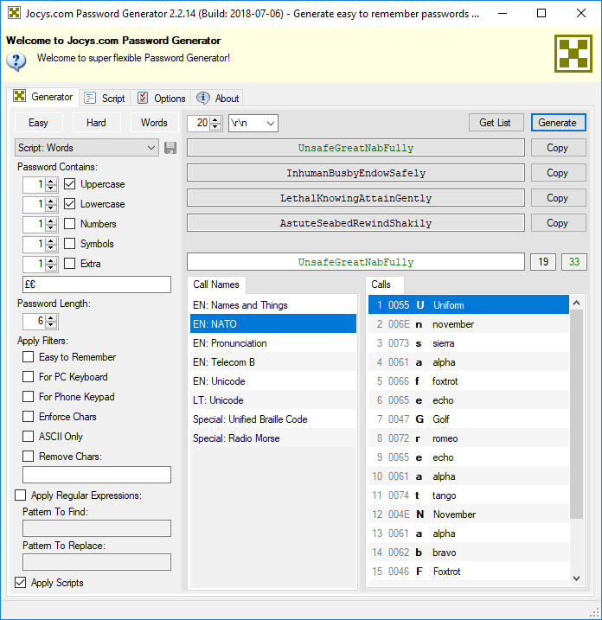
Task: Enable the Numbers checkbox
Action: pos(69,223)
